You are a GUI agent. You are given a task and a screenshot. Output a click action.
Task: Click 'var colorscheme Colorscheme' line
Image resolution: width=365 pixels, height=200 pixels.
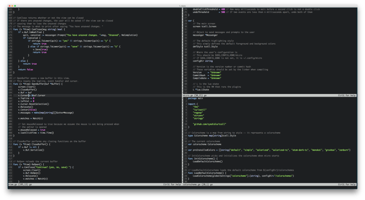pyautogui.click(x=205, y=144)
